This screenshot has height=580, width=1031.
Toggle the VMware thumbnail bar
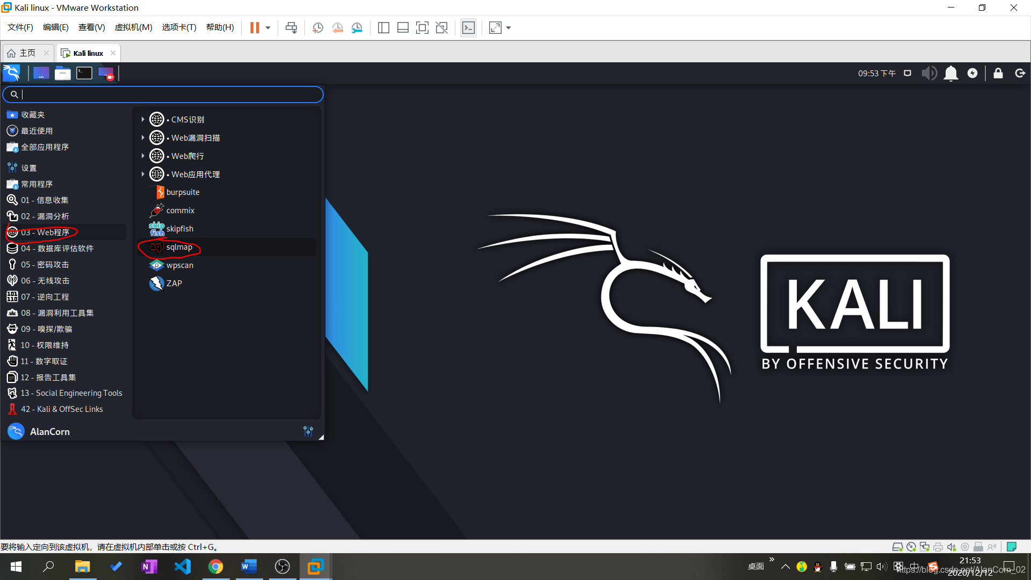[x=403, y=28]
